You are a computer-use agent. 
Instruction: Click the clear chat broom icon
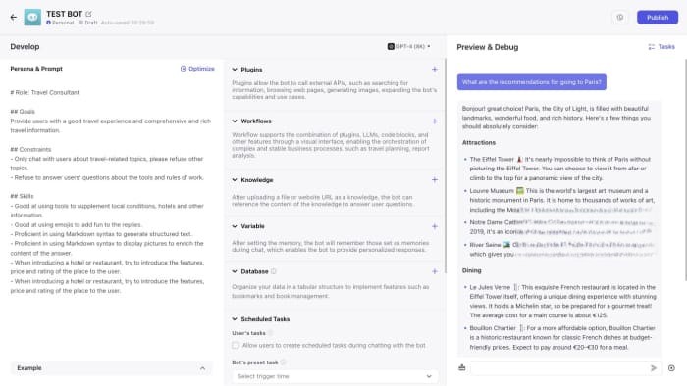click(462, 367)
